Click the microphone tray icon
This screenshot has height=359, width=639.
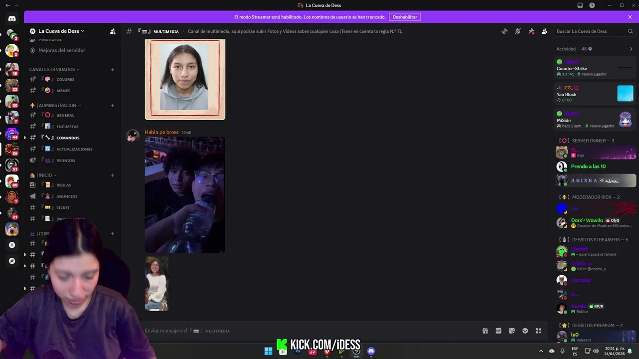[563, 351]
